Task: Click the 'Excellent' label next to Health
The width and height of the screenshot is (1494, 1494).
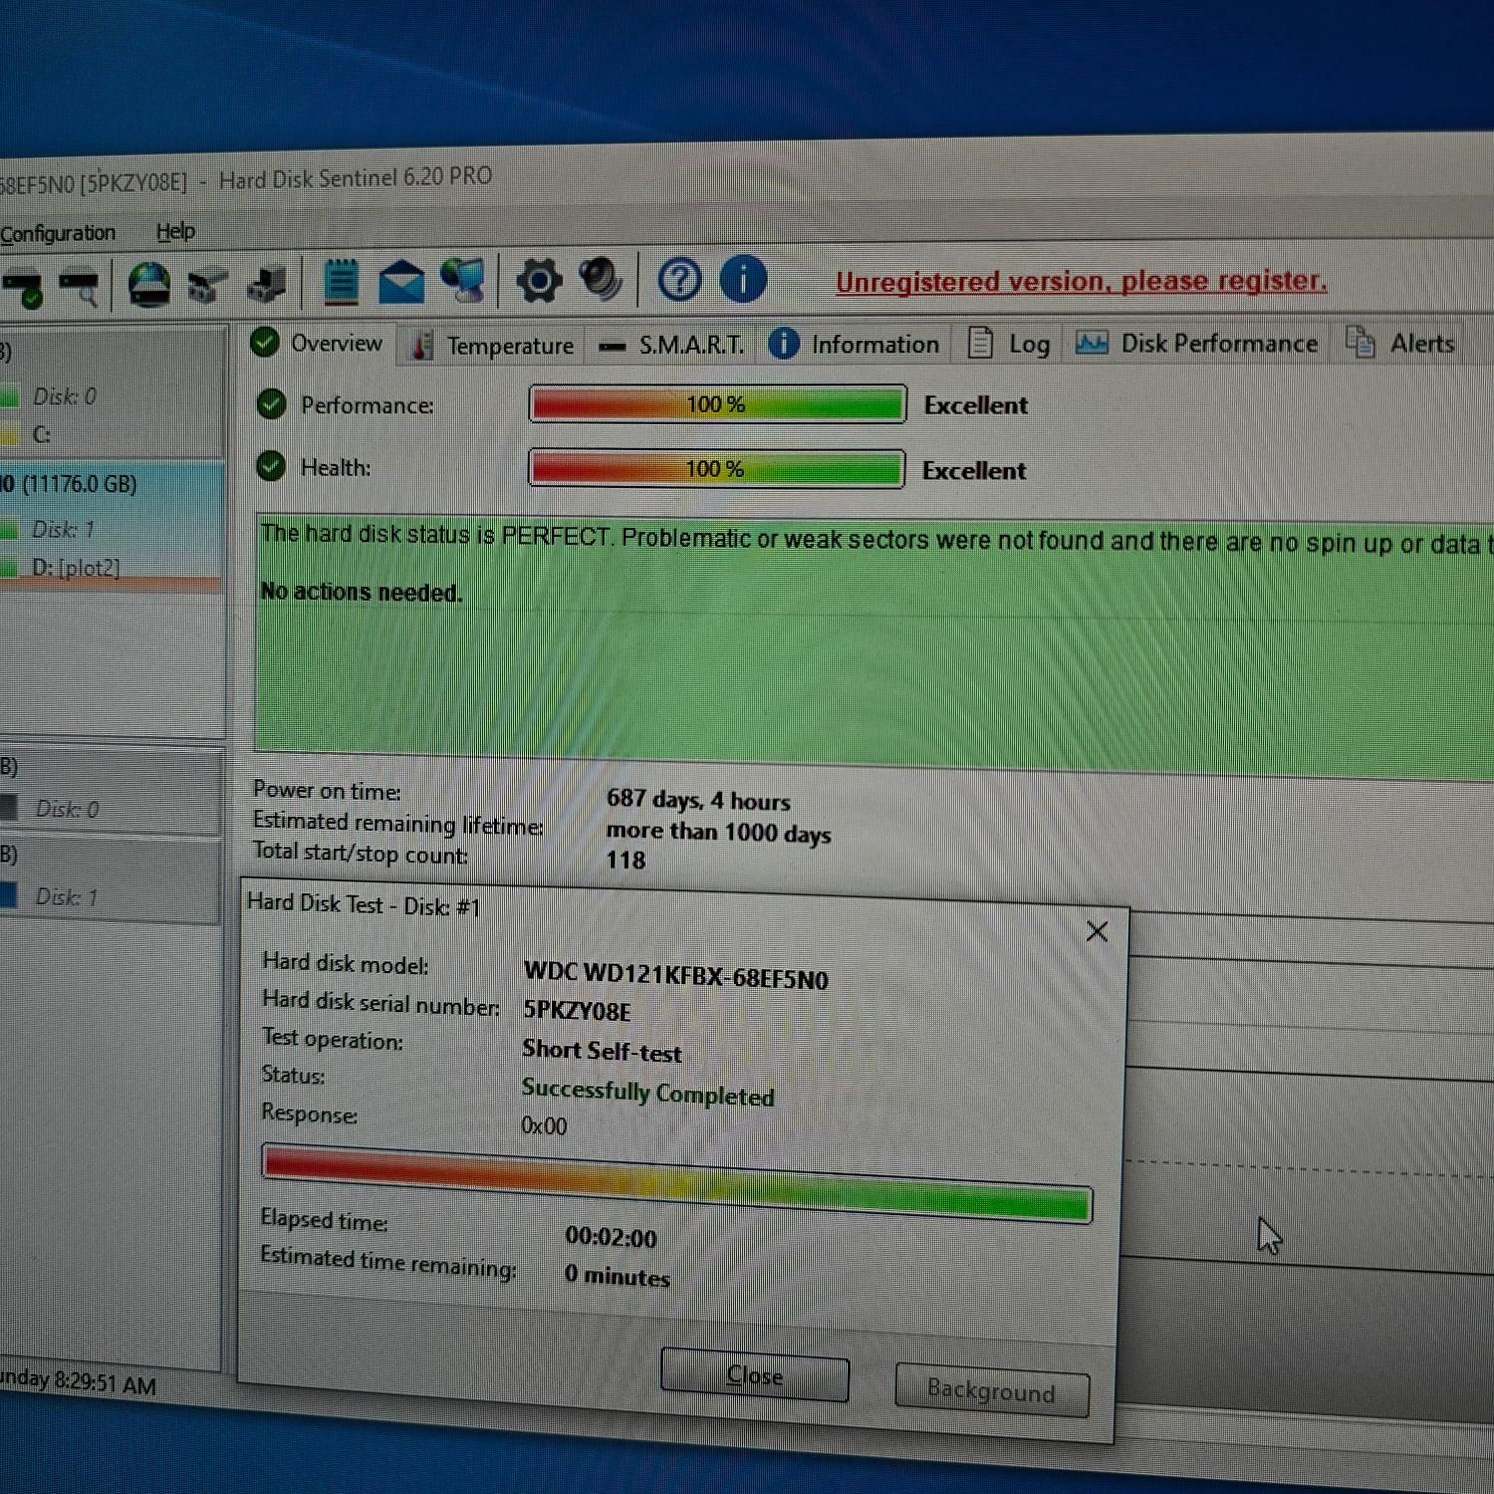Action: (x=974, y=470)
